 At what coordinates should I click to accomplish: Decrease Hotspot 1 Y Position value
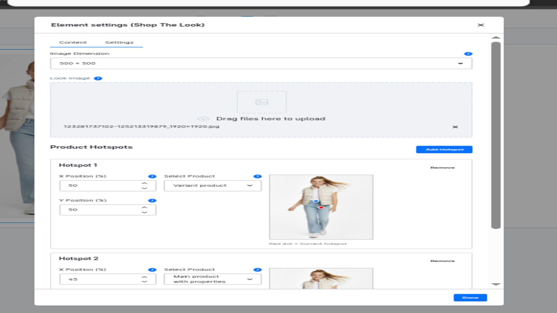144,212
